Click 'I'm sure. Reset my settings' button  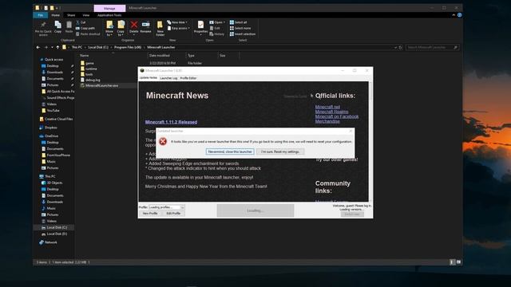tap(280, 151)
